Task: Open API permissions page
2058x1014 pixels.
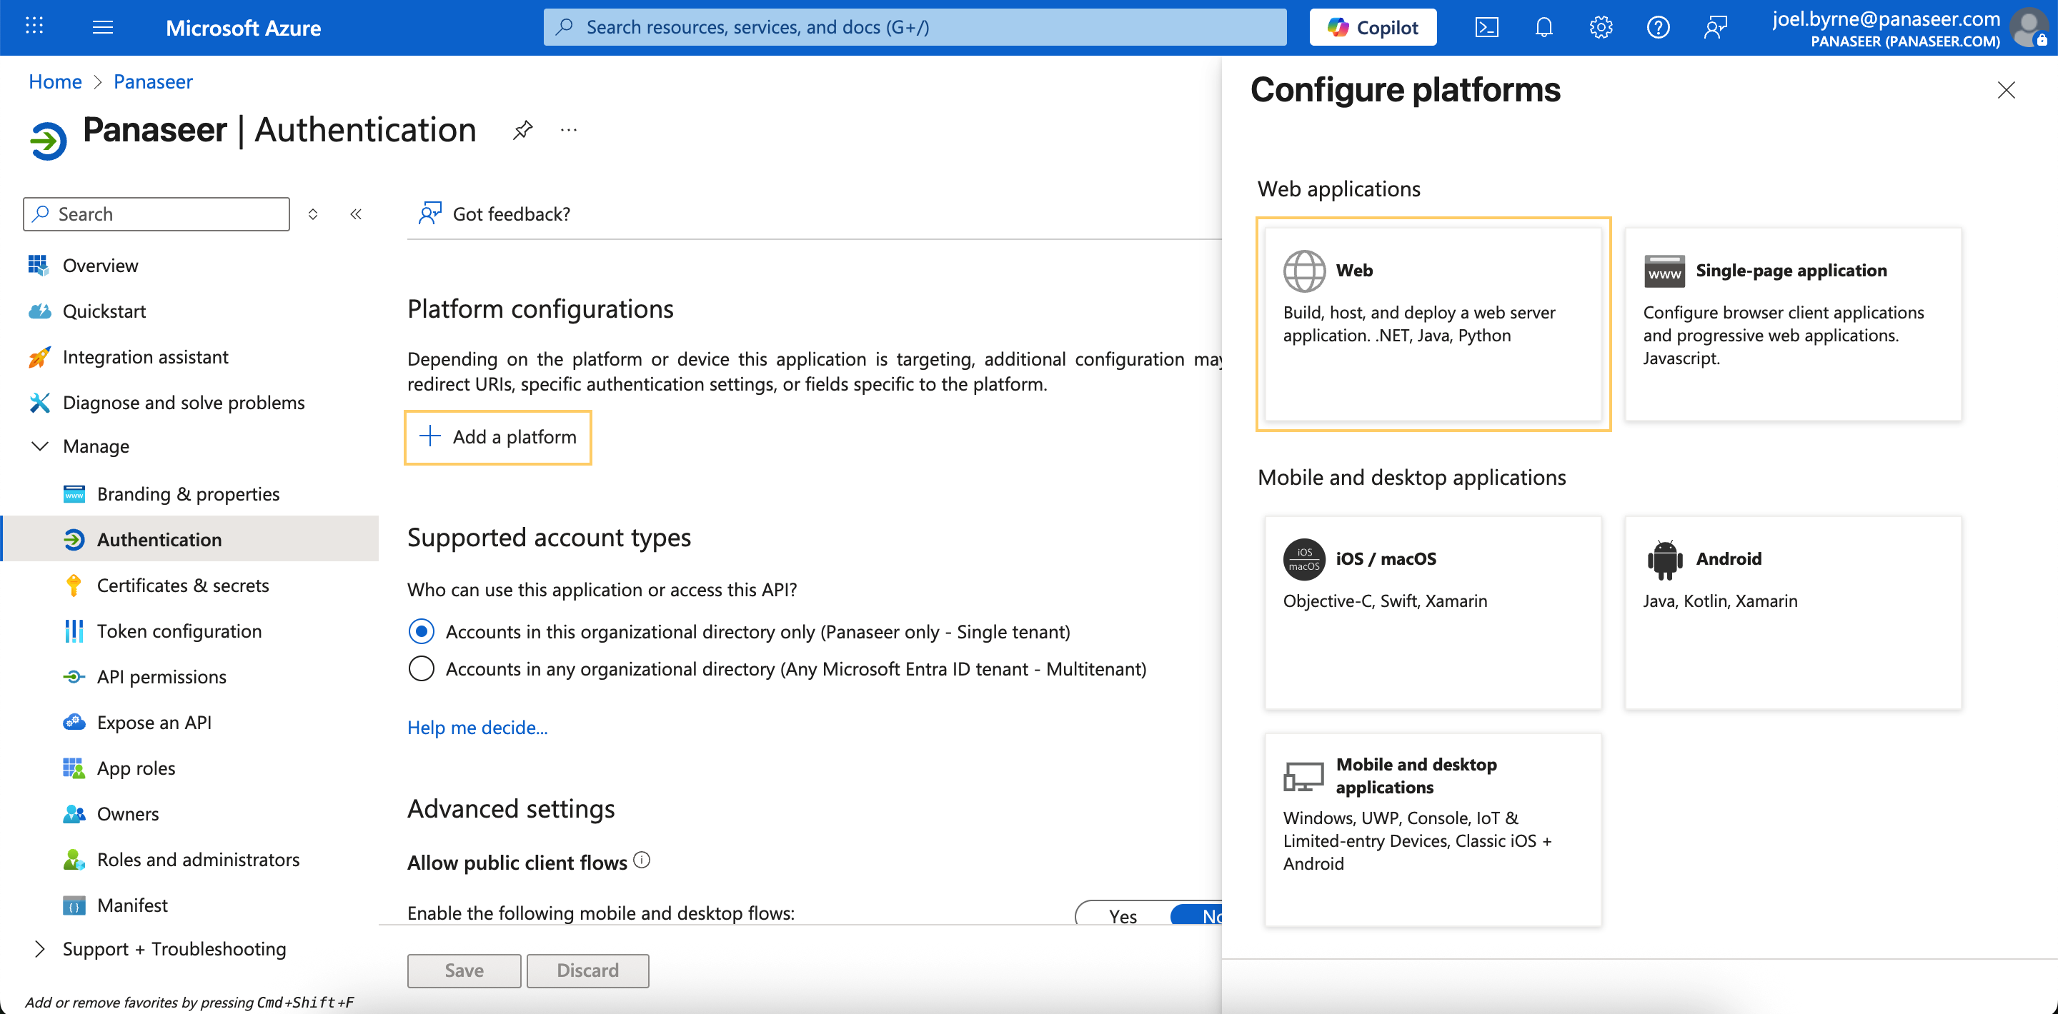Action: 161,677
